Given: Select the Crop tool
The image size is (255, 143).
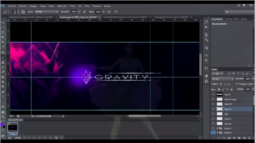Looking at the screenshot, I should (3, 42).
